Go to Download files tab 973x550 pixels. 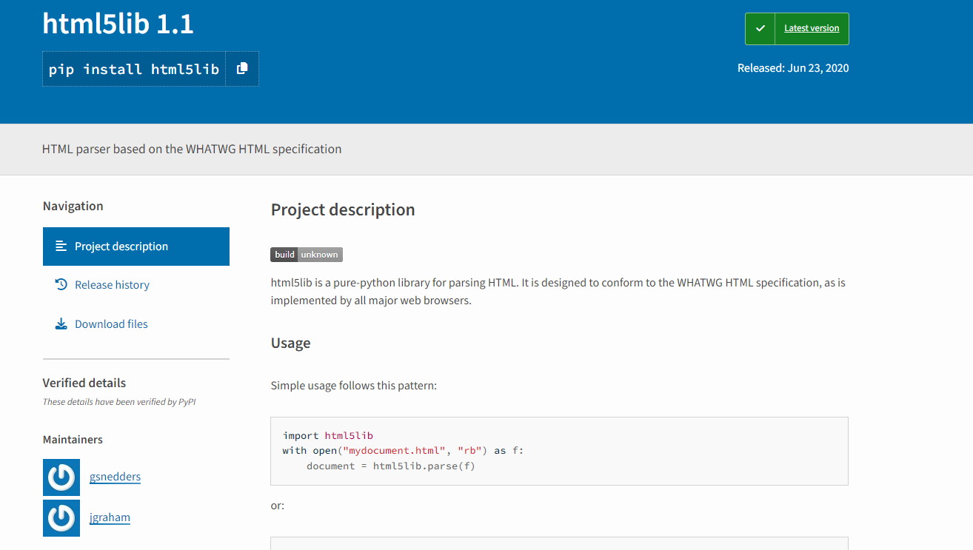point(136,324)
